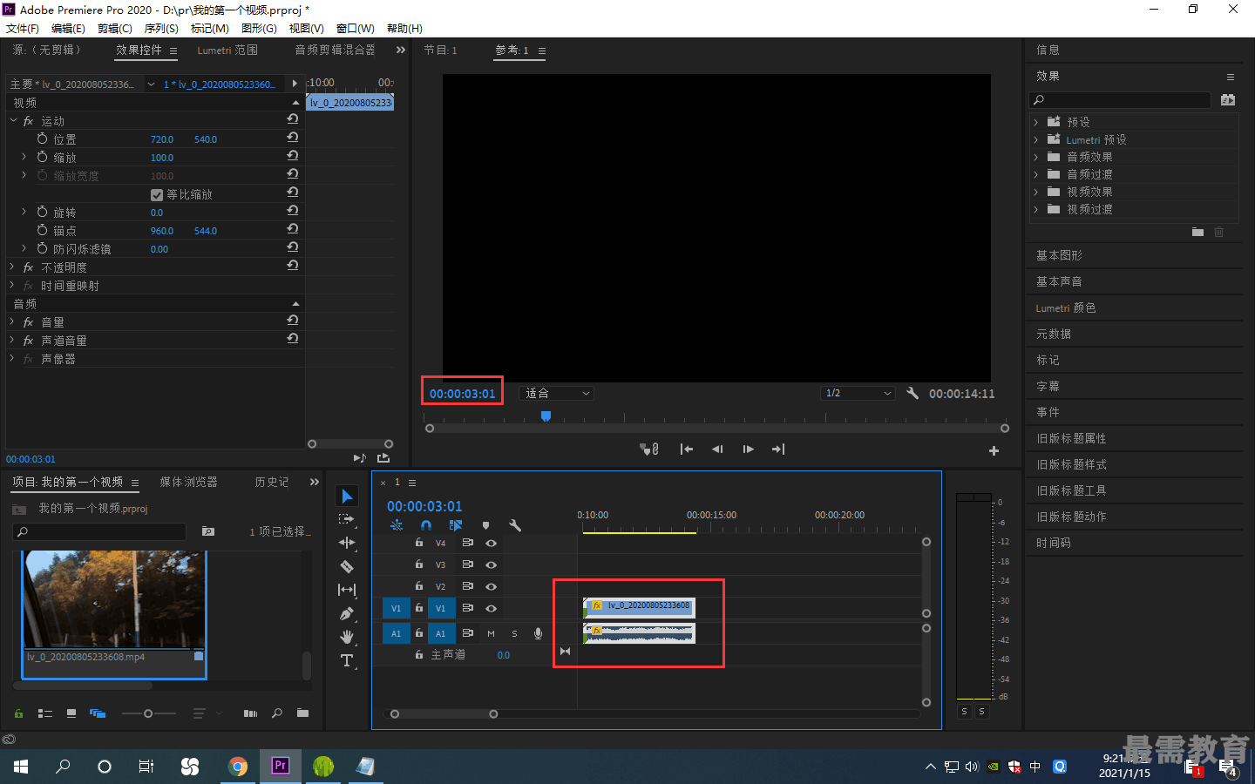Click Project panel thumbnail zoom slider

(x=148, y=713)
